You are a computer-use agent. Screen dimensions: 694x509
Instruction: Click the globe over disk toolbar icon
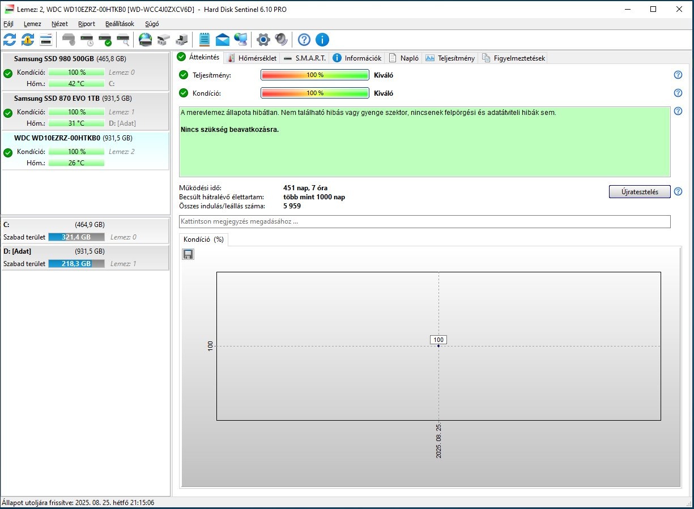pos(145,40)
